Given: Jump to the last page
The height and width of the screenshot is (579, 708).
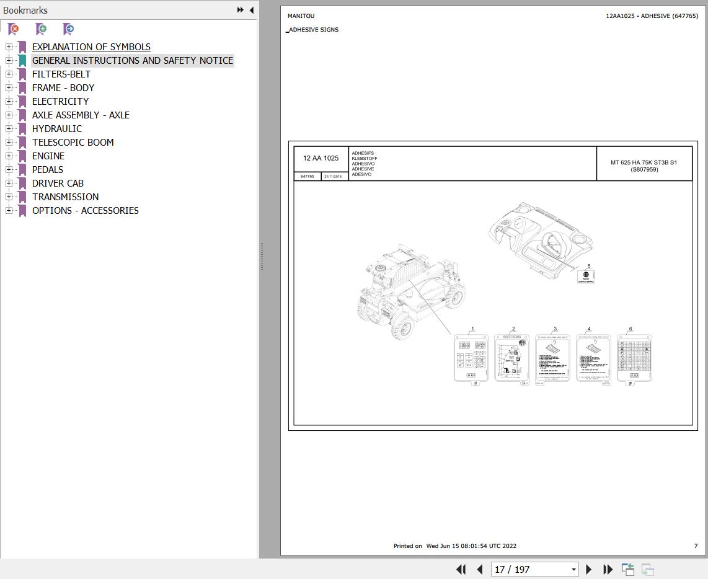Looking at the screenshot, I should coord(608,570).
